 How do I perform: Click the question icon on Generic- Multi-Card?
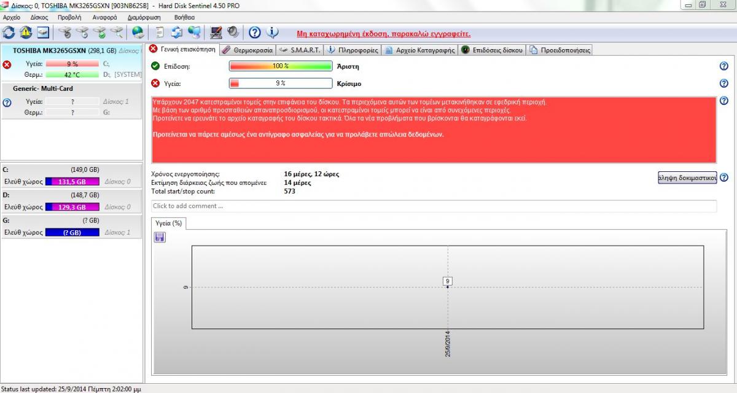(x=7, y=103)
